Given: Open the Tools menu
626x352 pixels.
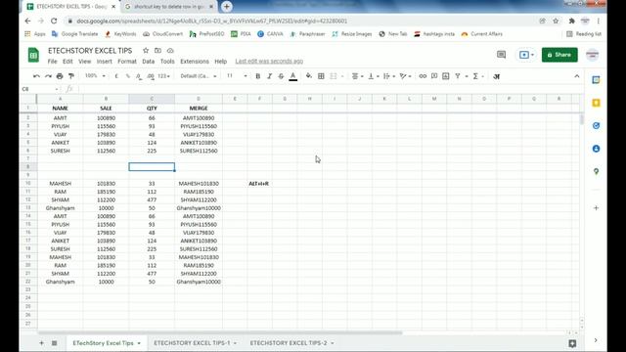Looking at the screenshot, I should click(x=167, y=61).
